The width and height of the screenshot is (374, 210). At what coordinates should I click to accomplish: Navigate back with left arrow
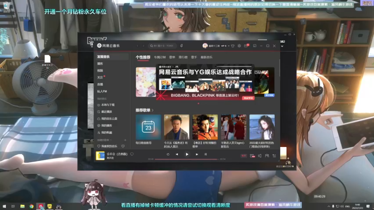pos(137,46)
